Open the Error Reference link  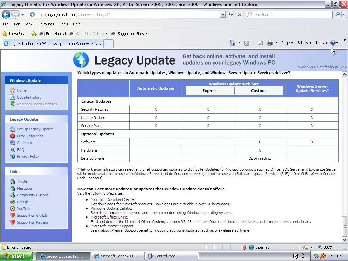point(30,136)
